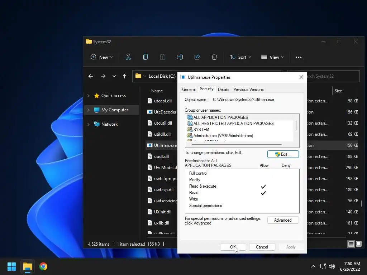Click OK in Properties dialog
Image resolution: width=367 pixels, height=275 pixels.
point(233,247)
